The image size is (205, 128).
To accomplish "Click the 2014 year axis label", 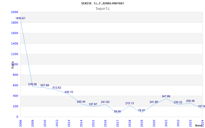I will pos(81,123).
